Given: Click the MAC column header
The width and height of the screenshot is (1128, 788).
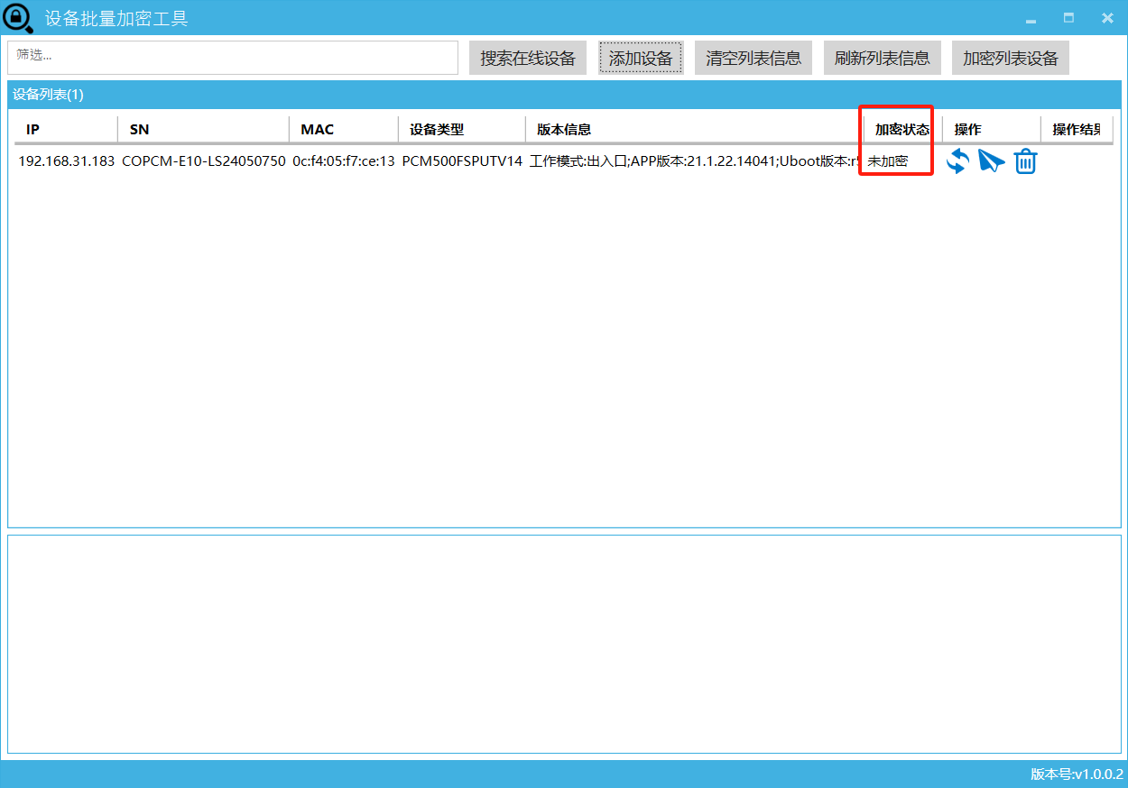Looking at the screenshot, I should tap(344, 130).
